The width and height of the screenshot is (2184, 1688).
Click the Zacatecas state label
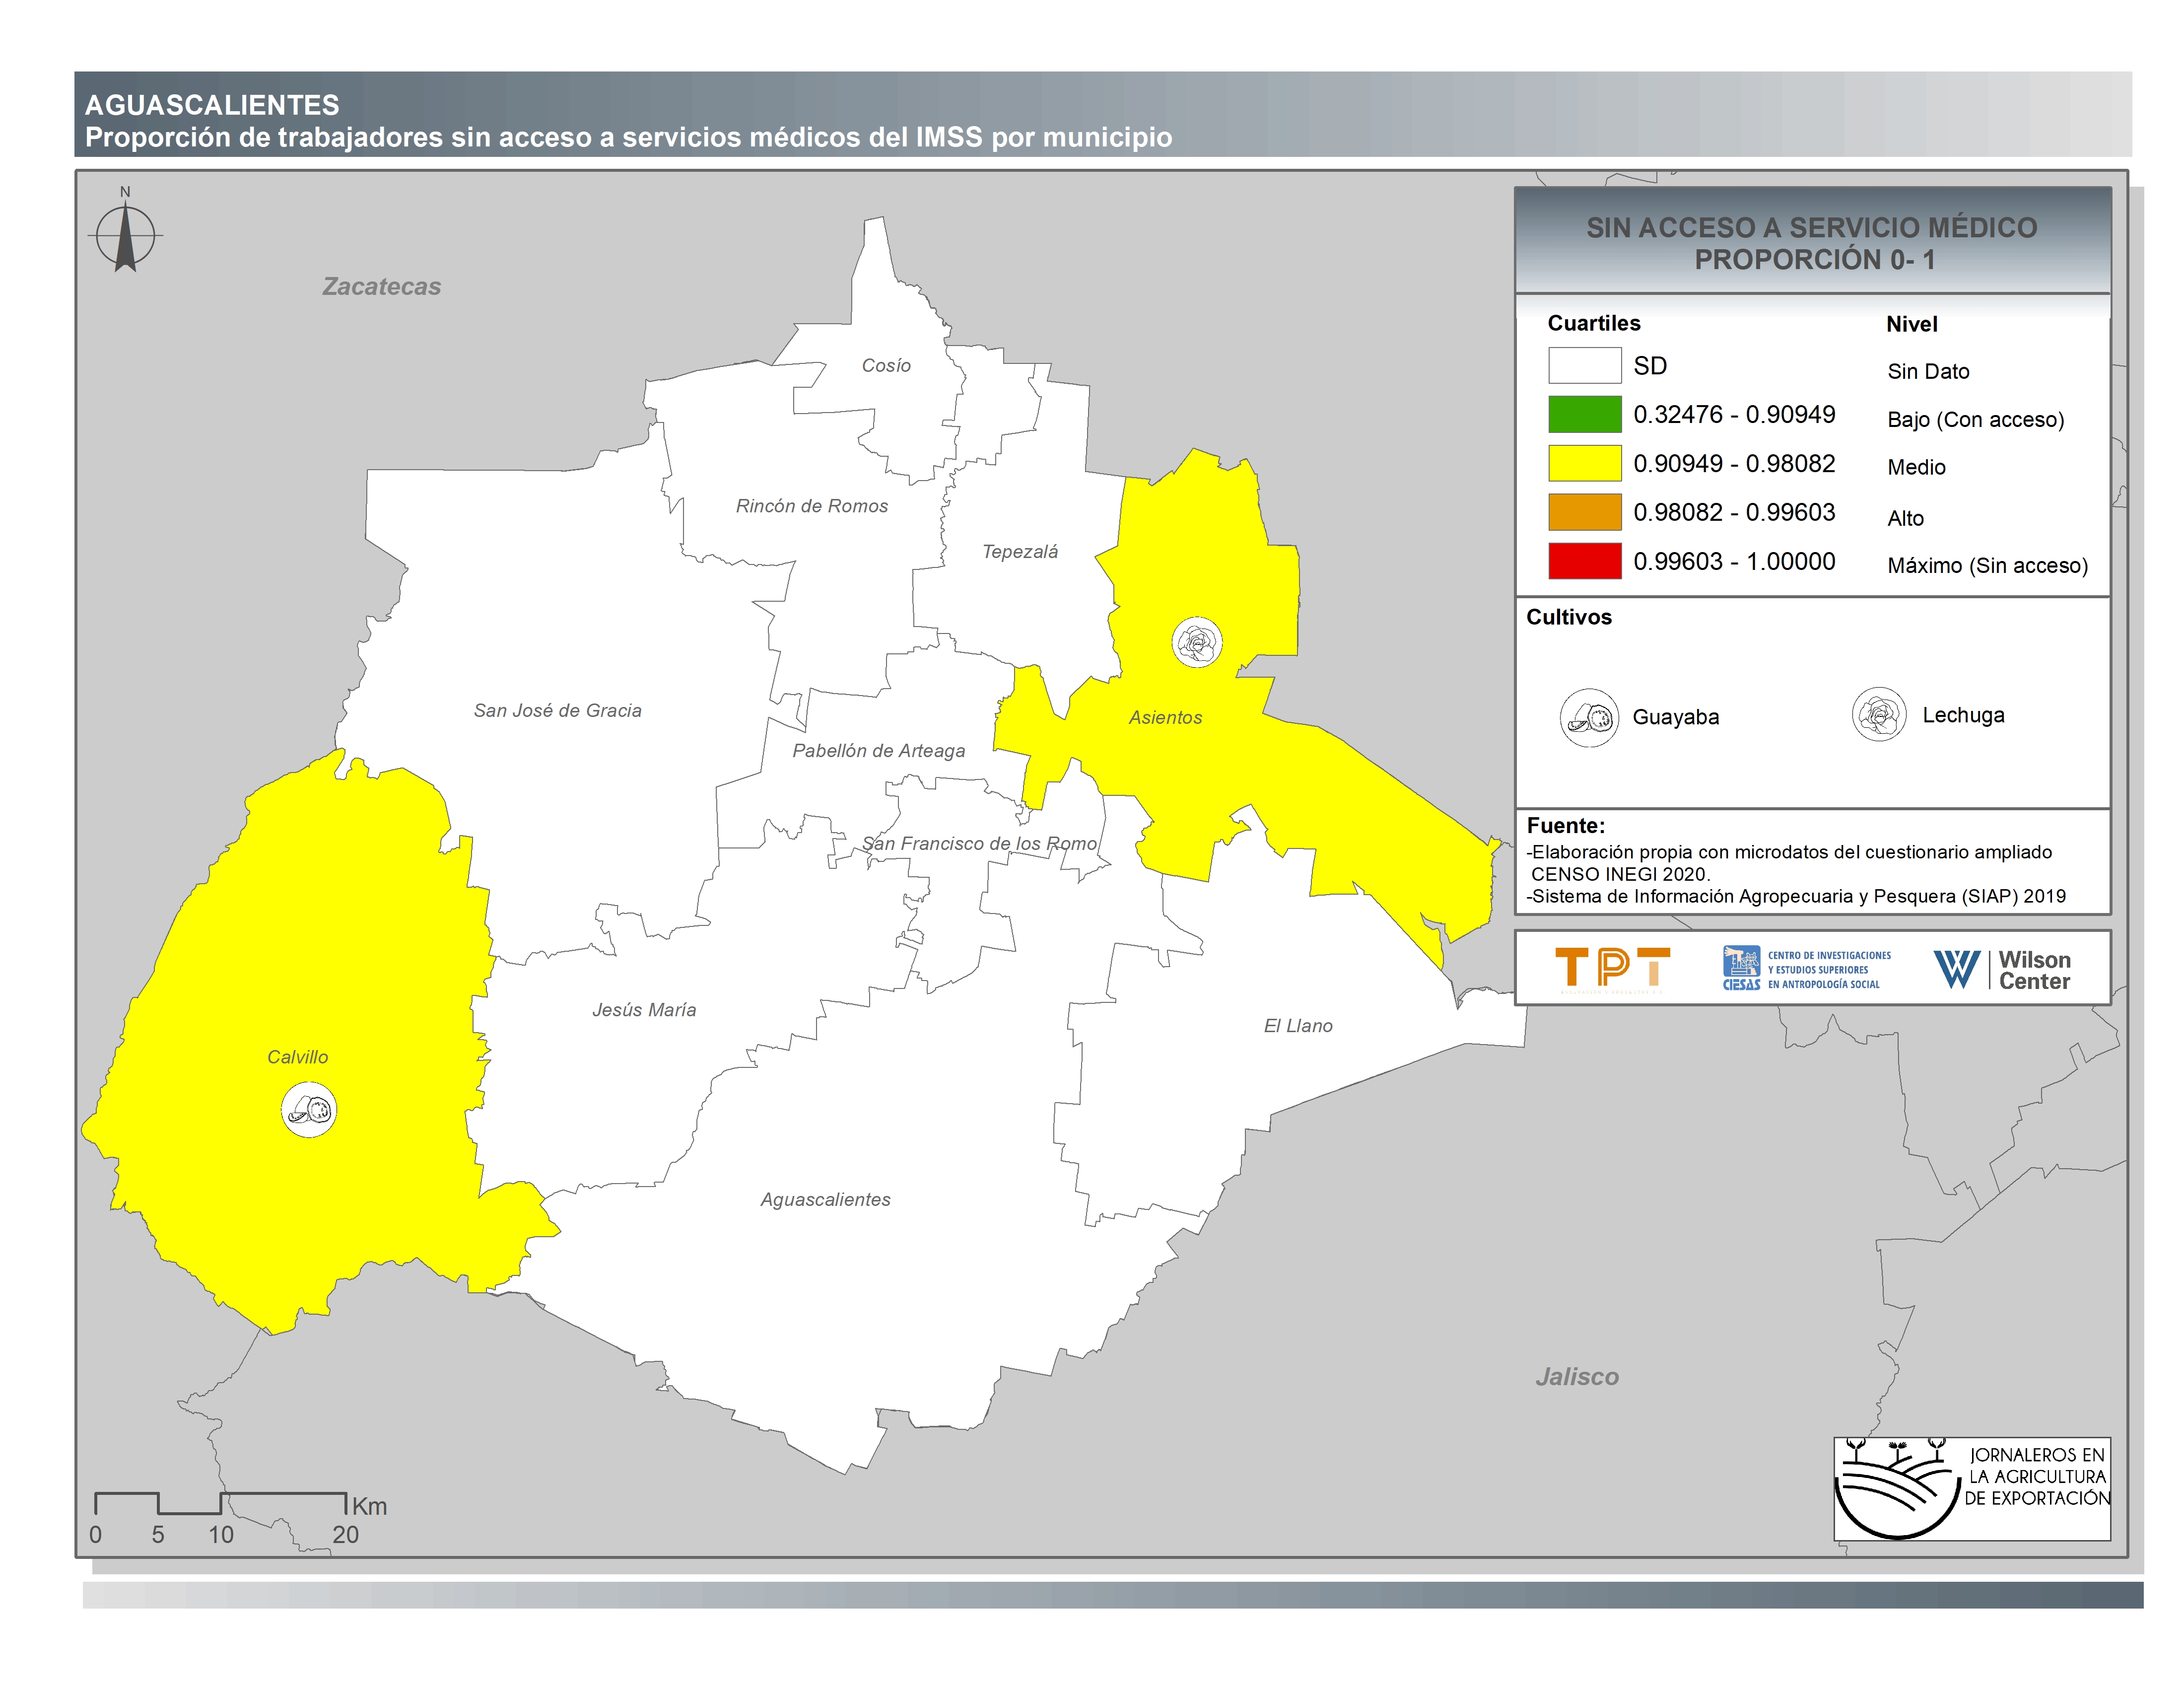point(381,287)
